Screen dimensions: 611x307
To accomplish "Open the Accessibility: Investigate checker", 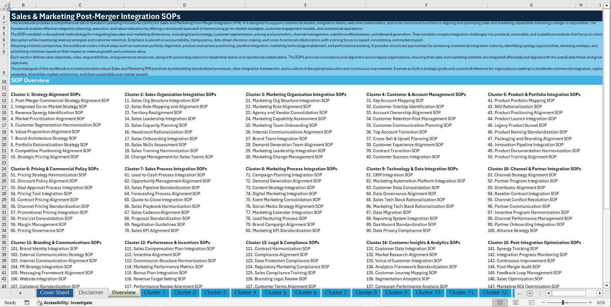I will [65, 303].
